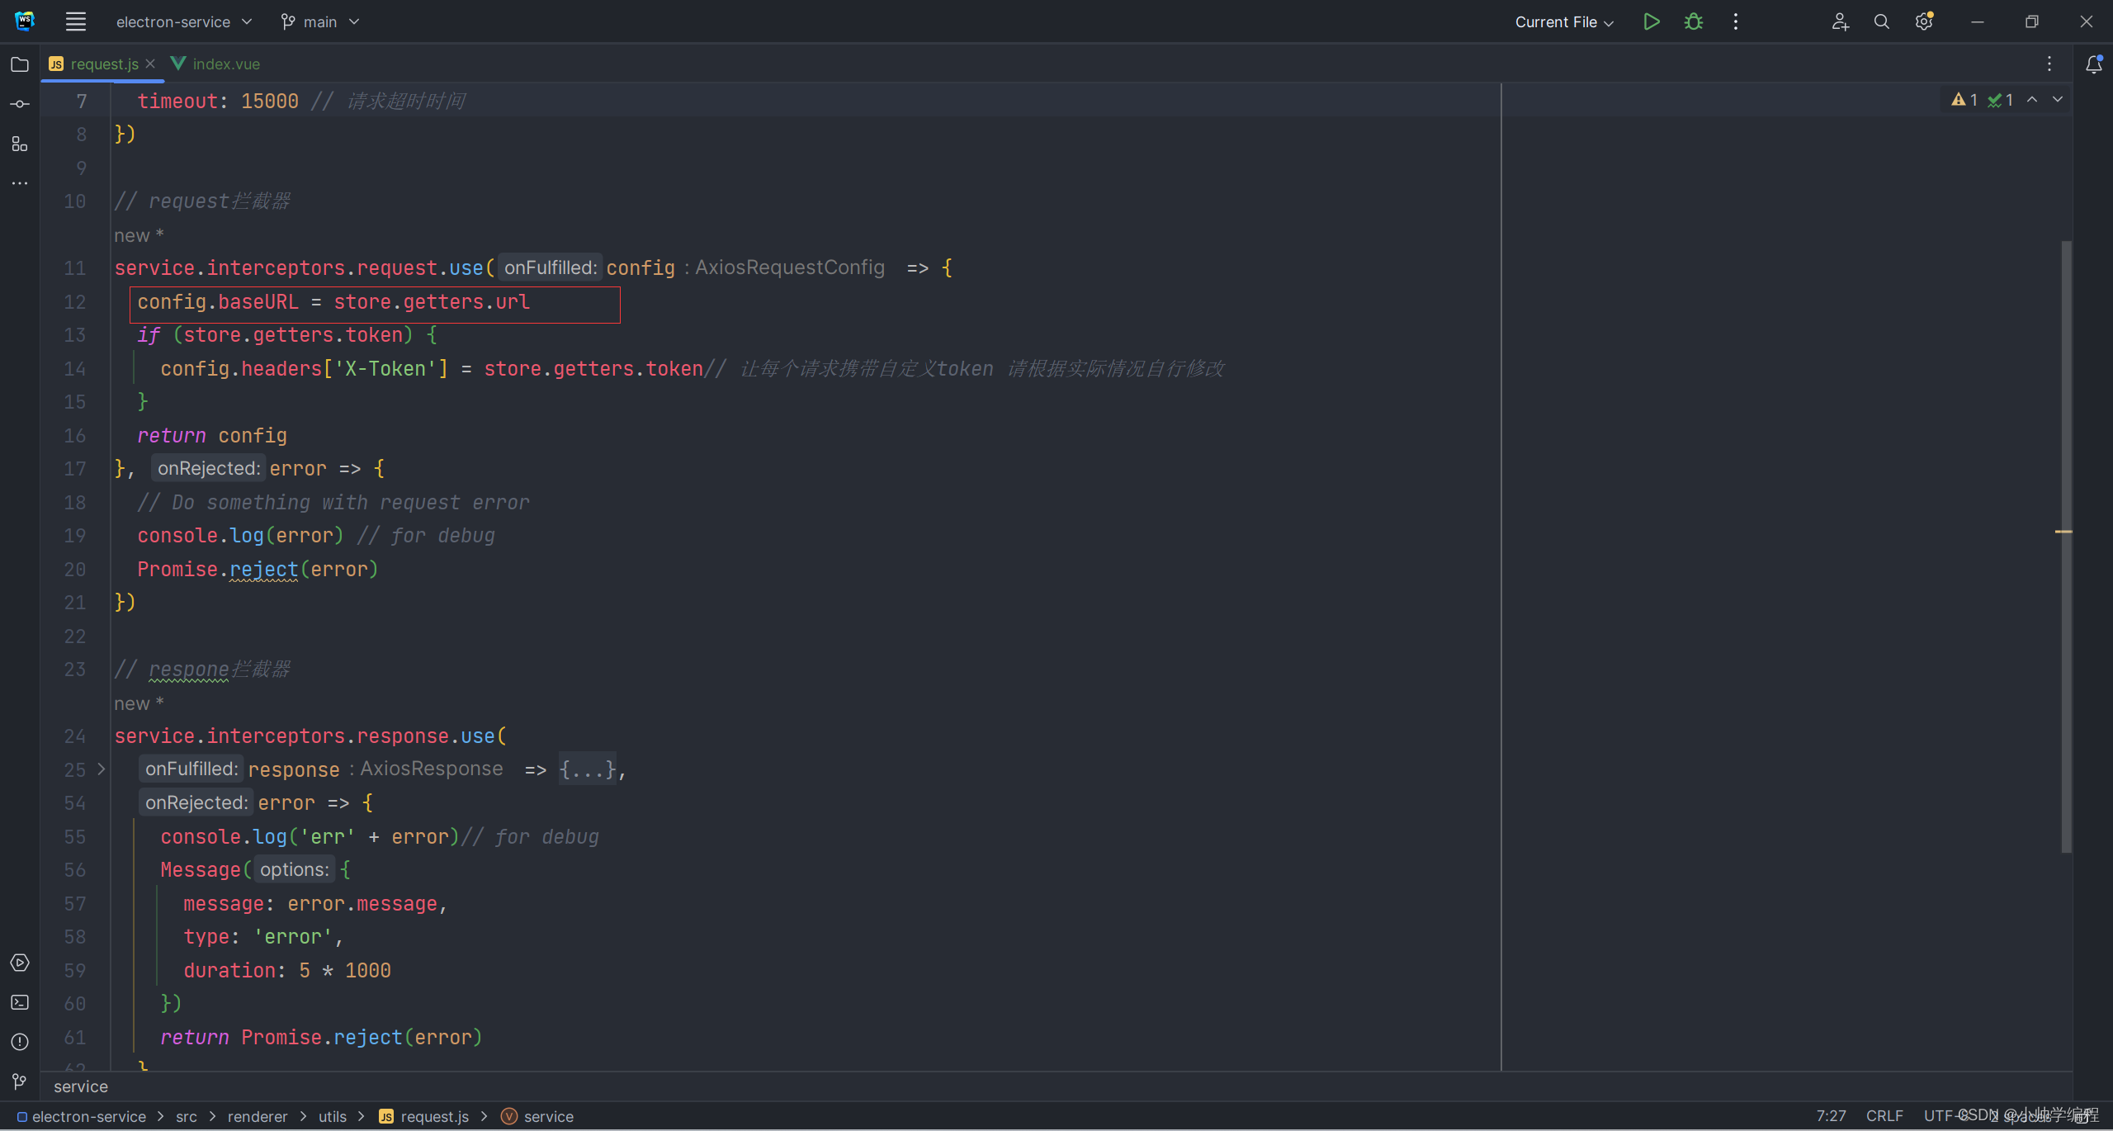
Task: Open the Services tool window
Action: pos(20,963)
